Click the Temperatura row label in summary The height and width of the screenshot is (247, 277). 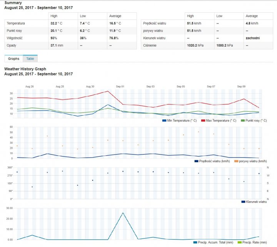pos(15,23)
